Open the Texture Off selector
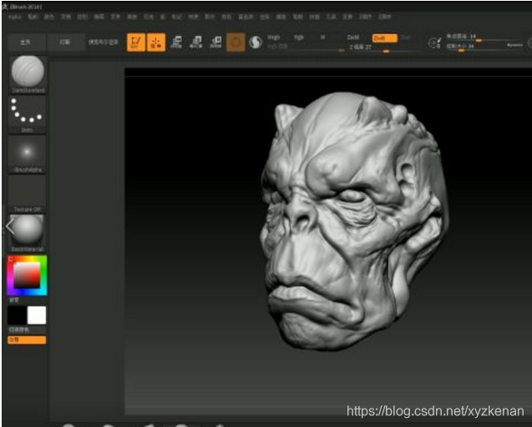532x427 pixels. pos(27,193)
